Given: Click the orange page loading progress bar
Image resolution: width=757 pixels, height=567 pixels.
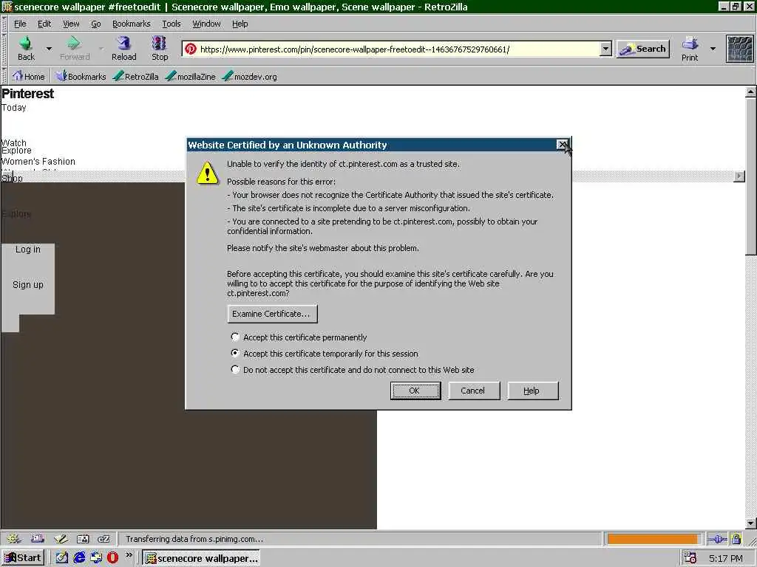Looking at the screenshot, I should coord(652,539).
